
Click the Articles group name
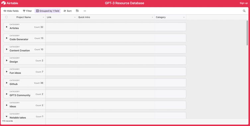click(x=14, y=28)
